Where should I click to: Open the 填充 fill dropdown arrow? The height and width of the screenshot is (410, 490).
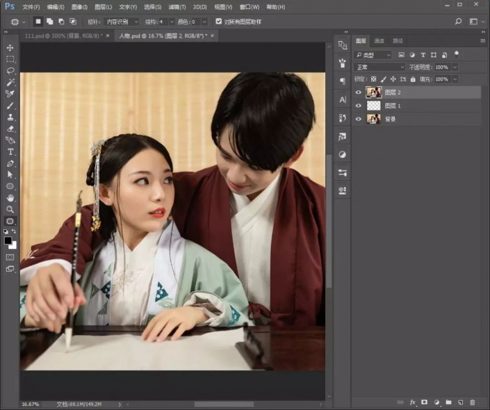click(x=455, y=79)
